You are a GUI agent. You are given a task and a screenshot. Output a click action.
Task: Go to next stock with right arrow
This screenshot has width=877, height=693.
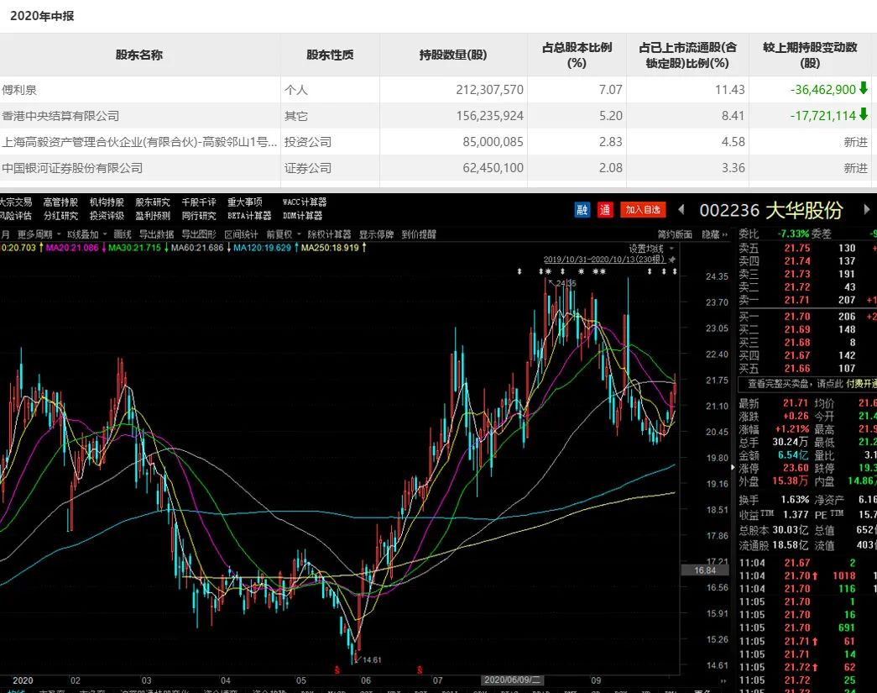pos(868,210)
